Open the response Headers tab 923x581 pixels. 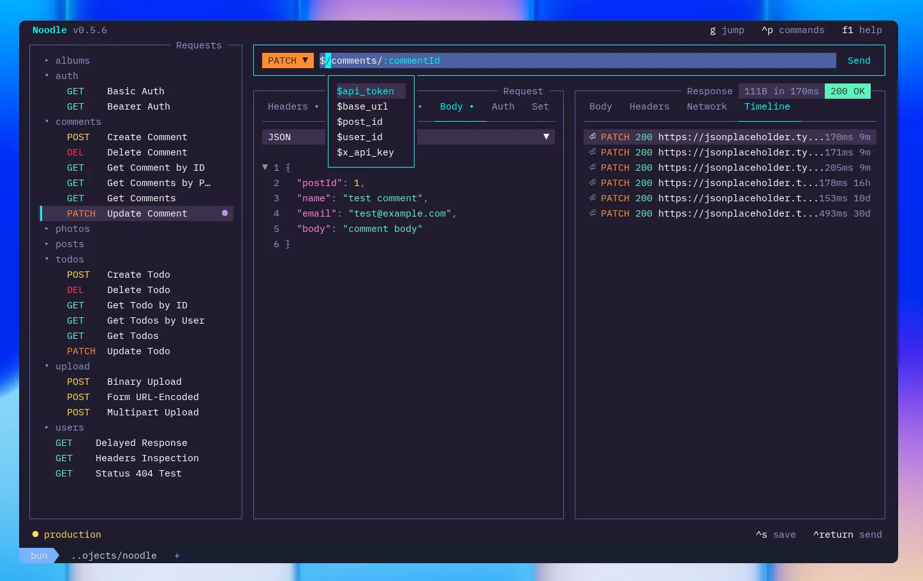coord(649,106)
